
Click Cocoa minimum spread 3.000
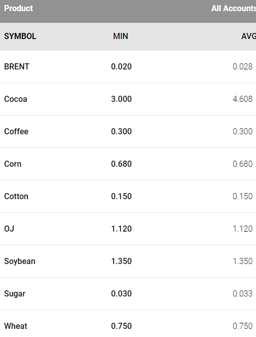122,99
